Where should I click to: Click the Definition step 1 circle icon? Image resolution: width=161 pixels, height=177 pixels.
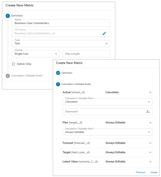tap(8, 16)
